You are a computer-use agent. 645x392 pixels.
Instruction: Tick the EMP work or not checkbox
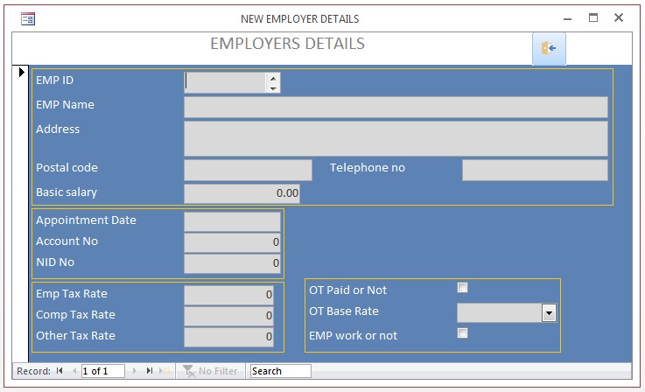click(x=462, y=332)
